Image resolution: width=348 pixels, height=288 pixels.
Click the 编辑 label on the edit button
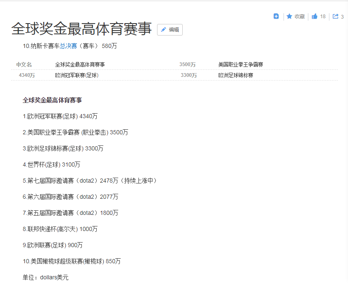174,30
